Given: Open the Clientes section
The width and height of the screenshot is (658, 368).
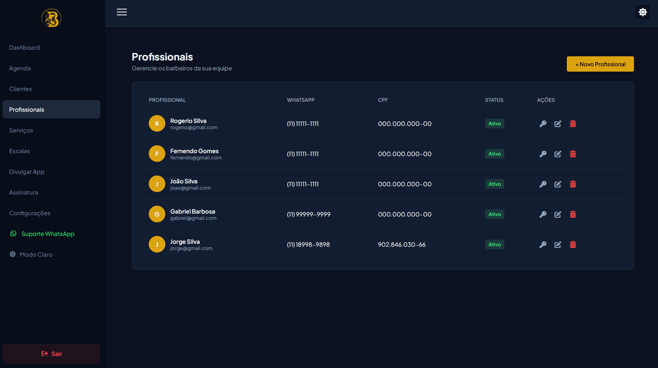Looking at the screenshot, I should click(x=51, y=89).
